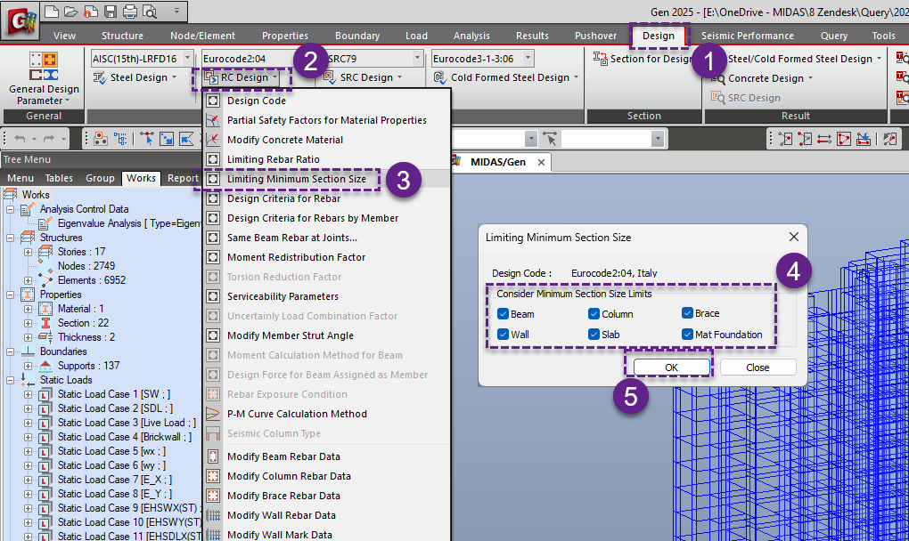The height and width of the screenshot is (541, 909).
Task: Click the Supports tree node icon
Action: (x=45, y=366)
